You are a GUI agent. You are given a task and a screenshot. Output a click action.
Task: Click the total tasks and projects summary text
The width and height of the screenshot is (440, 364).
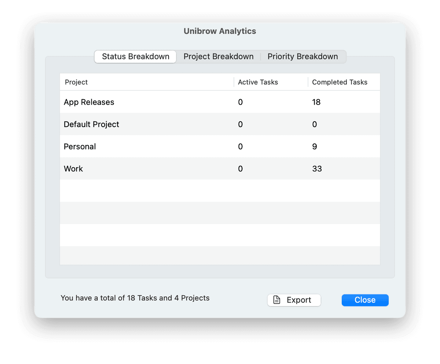point(135,298)
